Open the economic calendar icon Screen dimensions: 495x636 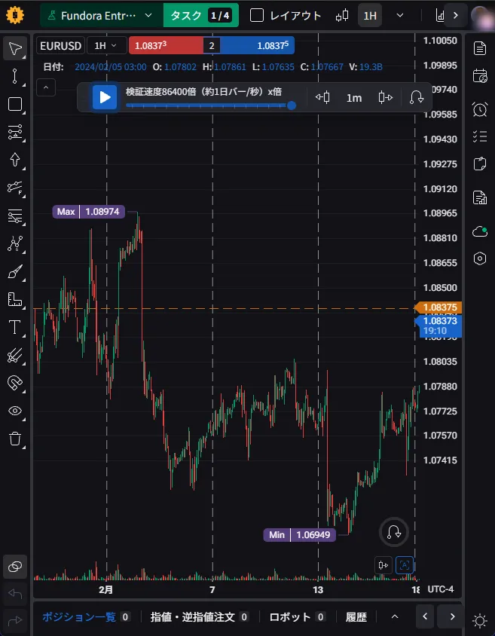click(x=480, y=76)
